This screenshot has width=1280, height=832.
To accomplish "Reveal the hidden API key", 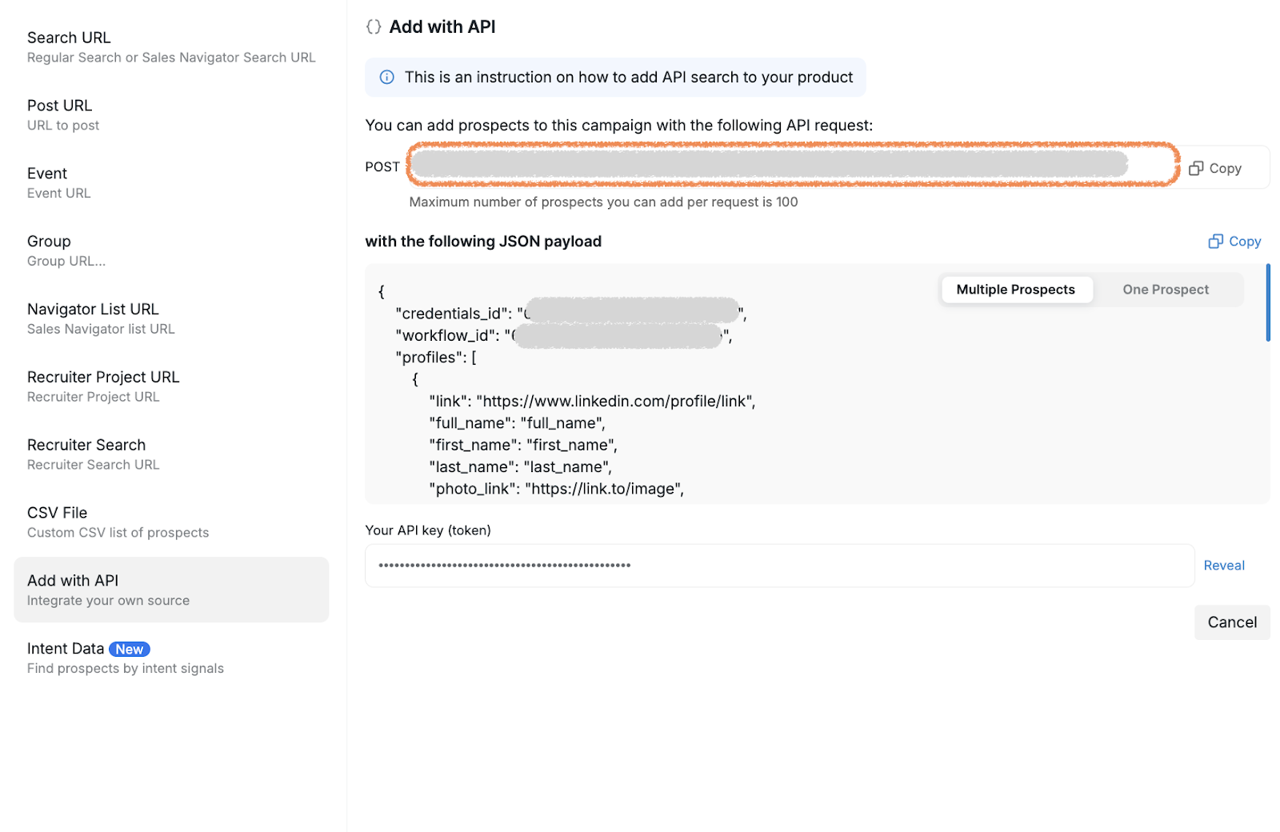I will (1224, 565).
